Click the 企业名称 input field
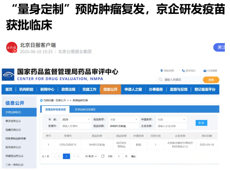Screen dimensions: 230x170 (x=171, y=126)
